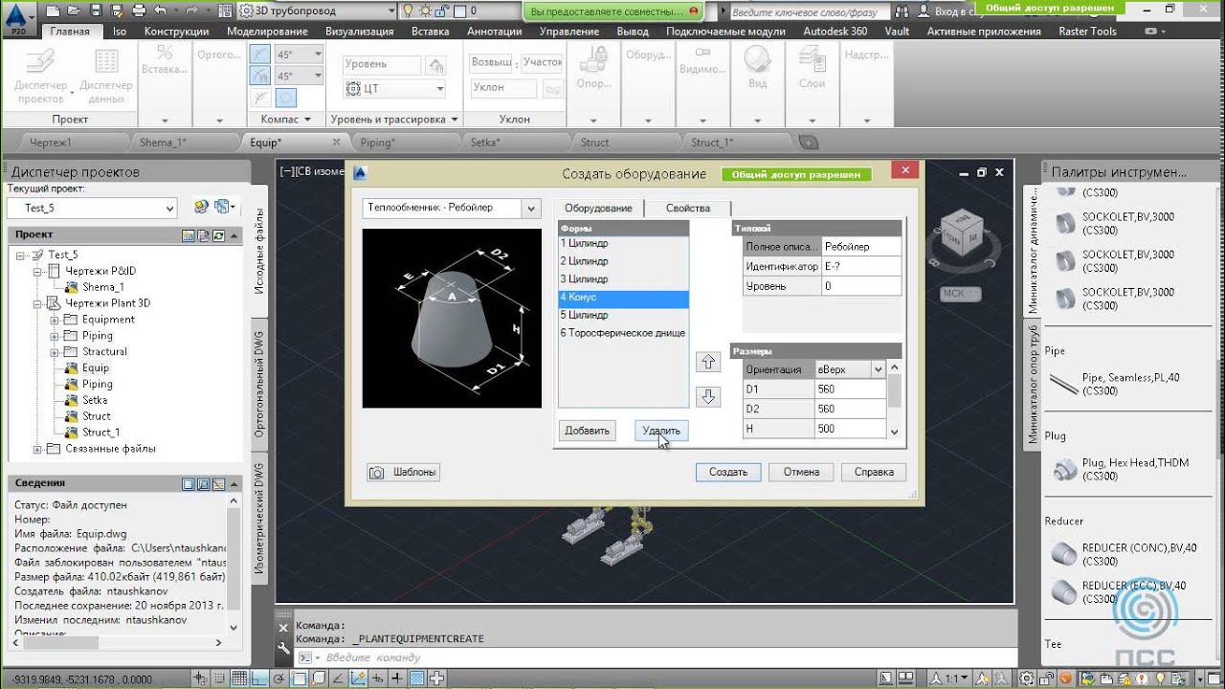Image resolution: width=1225 pixels, height=689 pixels.
Task: Click the light bulb layer icon in top toolbar
Action: [408, 11]
